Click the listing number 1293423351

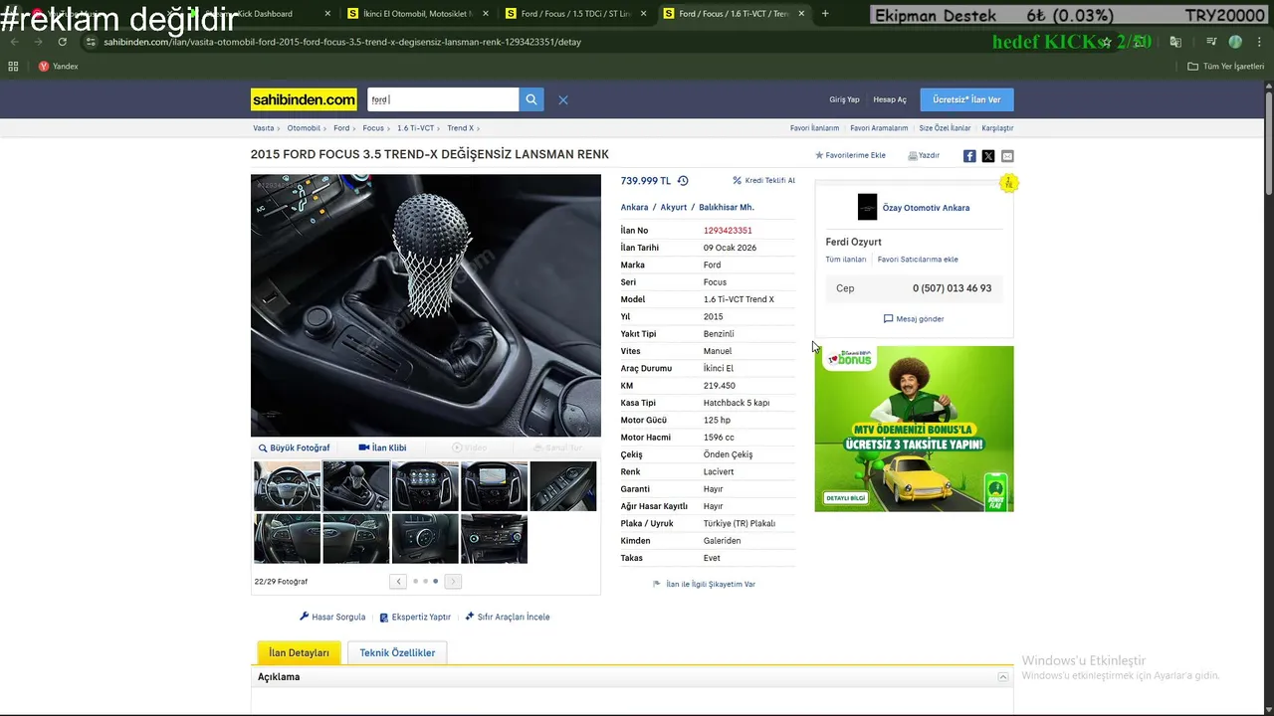click(728, 231)
